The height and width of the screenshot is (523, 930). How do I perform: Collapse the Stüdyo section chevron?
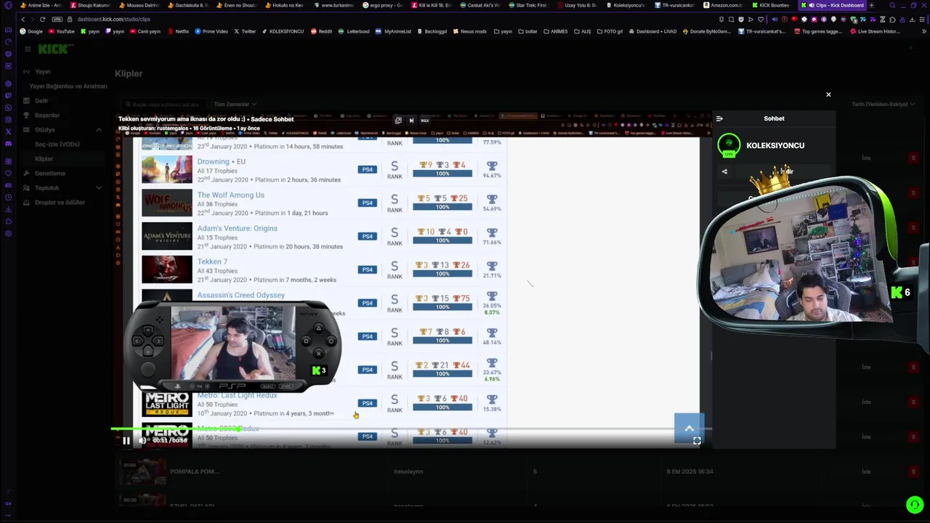pos(99,130)
